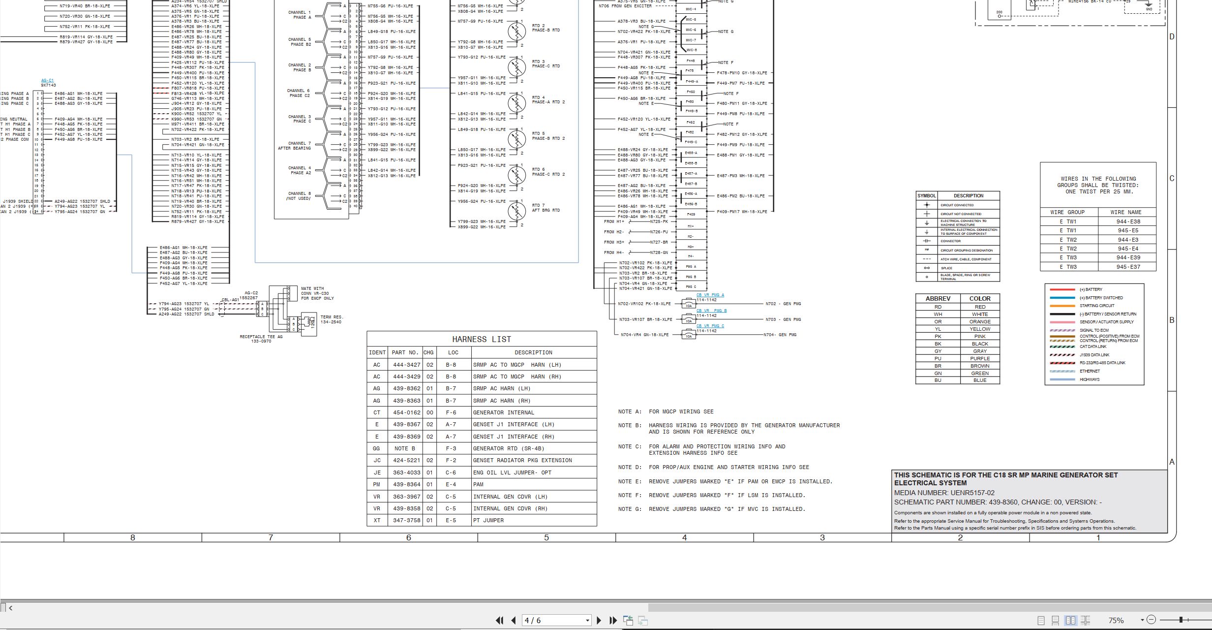The image size is (1212, 630).
Task: Jump to the last page
Action: (613, 621)
